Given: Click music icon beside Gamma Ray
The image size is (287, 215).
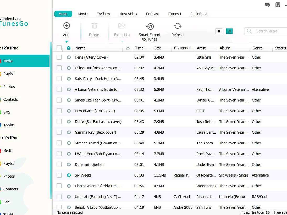Looking at the screenshot, I should (69, 132).
